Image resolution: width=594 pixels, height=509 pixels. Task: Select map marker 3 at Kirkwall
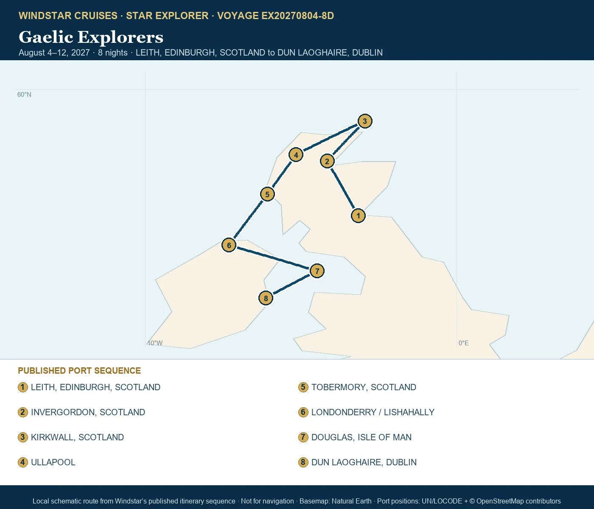tap(364, 121)
